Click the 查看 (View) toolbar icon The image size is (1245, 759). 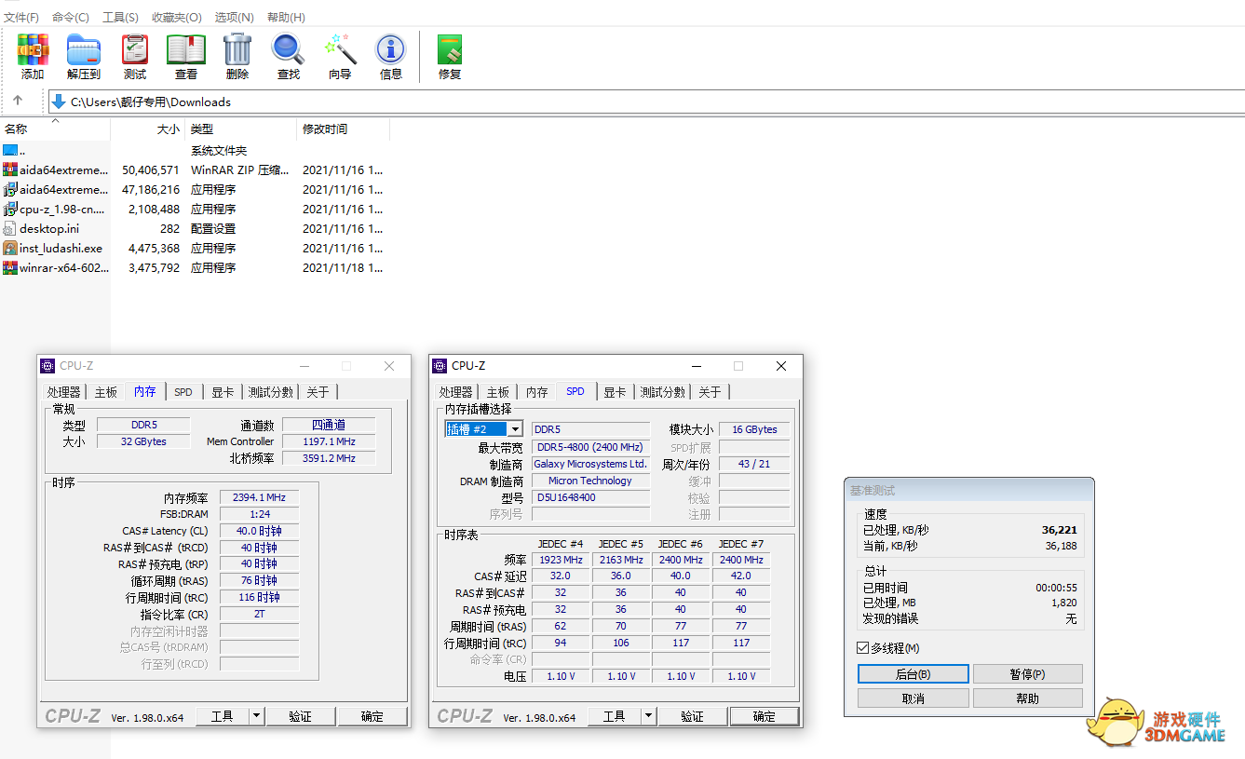pos(186,49)
